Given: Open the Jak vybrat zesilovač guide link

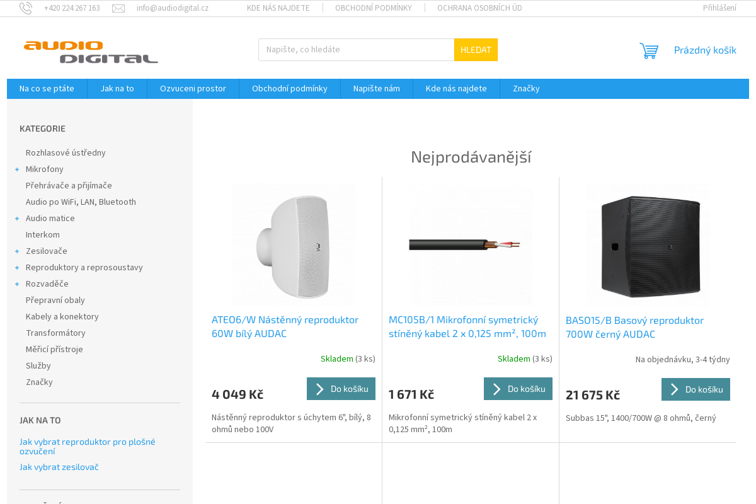Looking at the screenshot, I should (59, 467).
